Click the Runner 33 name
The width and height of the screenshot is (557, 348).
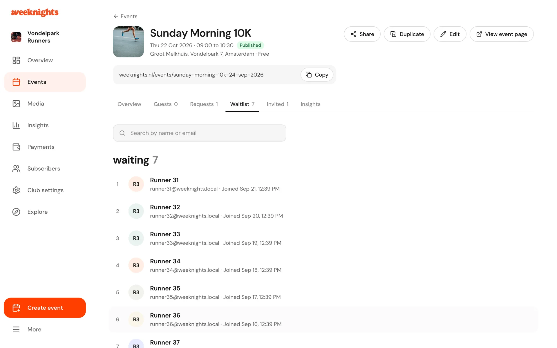click(165, 234)
